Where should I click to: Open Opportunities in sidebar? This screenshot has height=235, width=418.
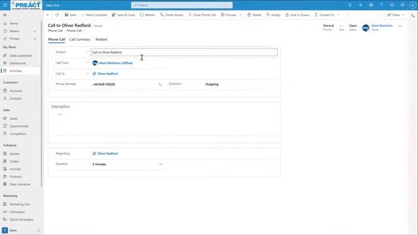coord(19,126)
